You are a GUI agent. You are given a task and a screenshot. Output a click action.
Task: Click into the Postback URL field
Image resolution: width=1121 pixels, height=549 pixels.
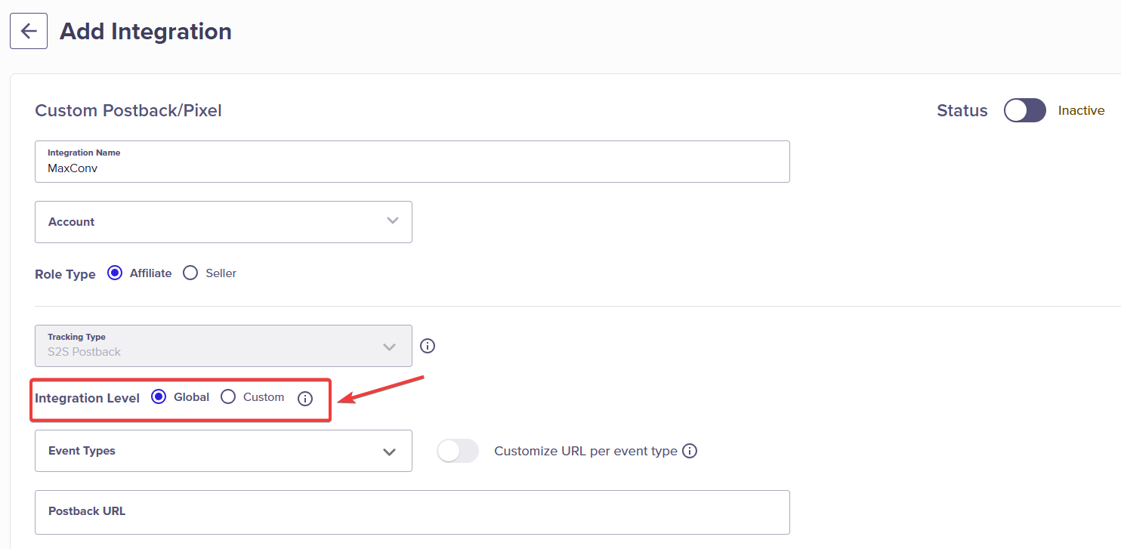point(412,512)
